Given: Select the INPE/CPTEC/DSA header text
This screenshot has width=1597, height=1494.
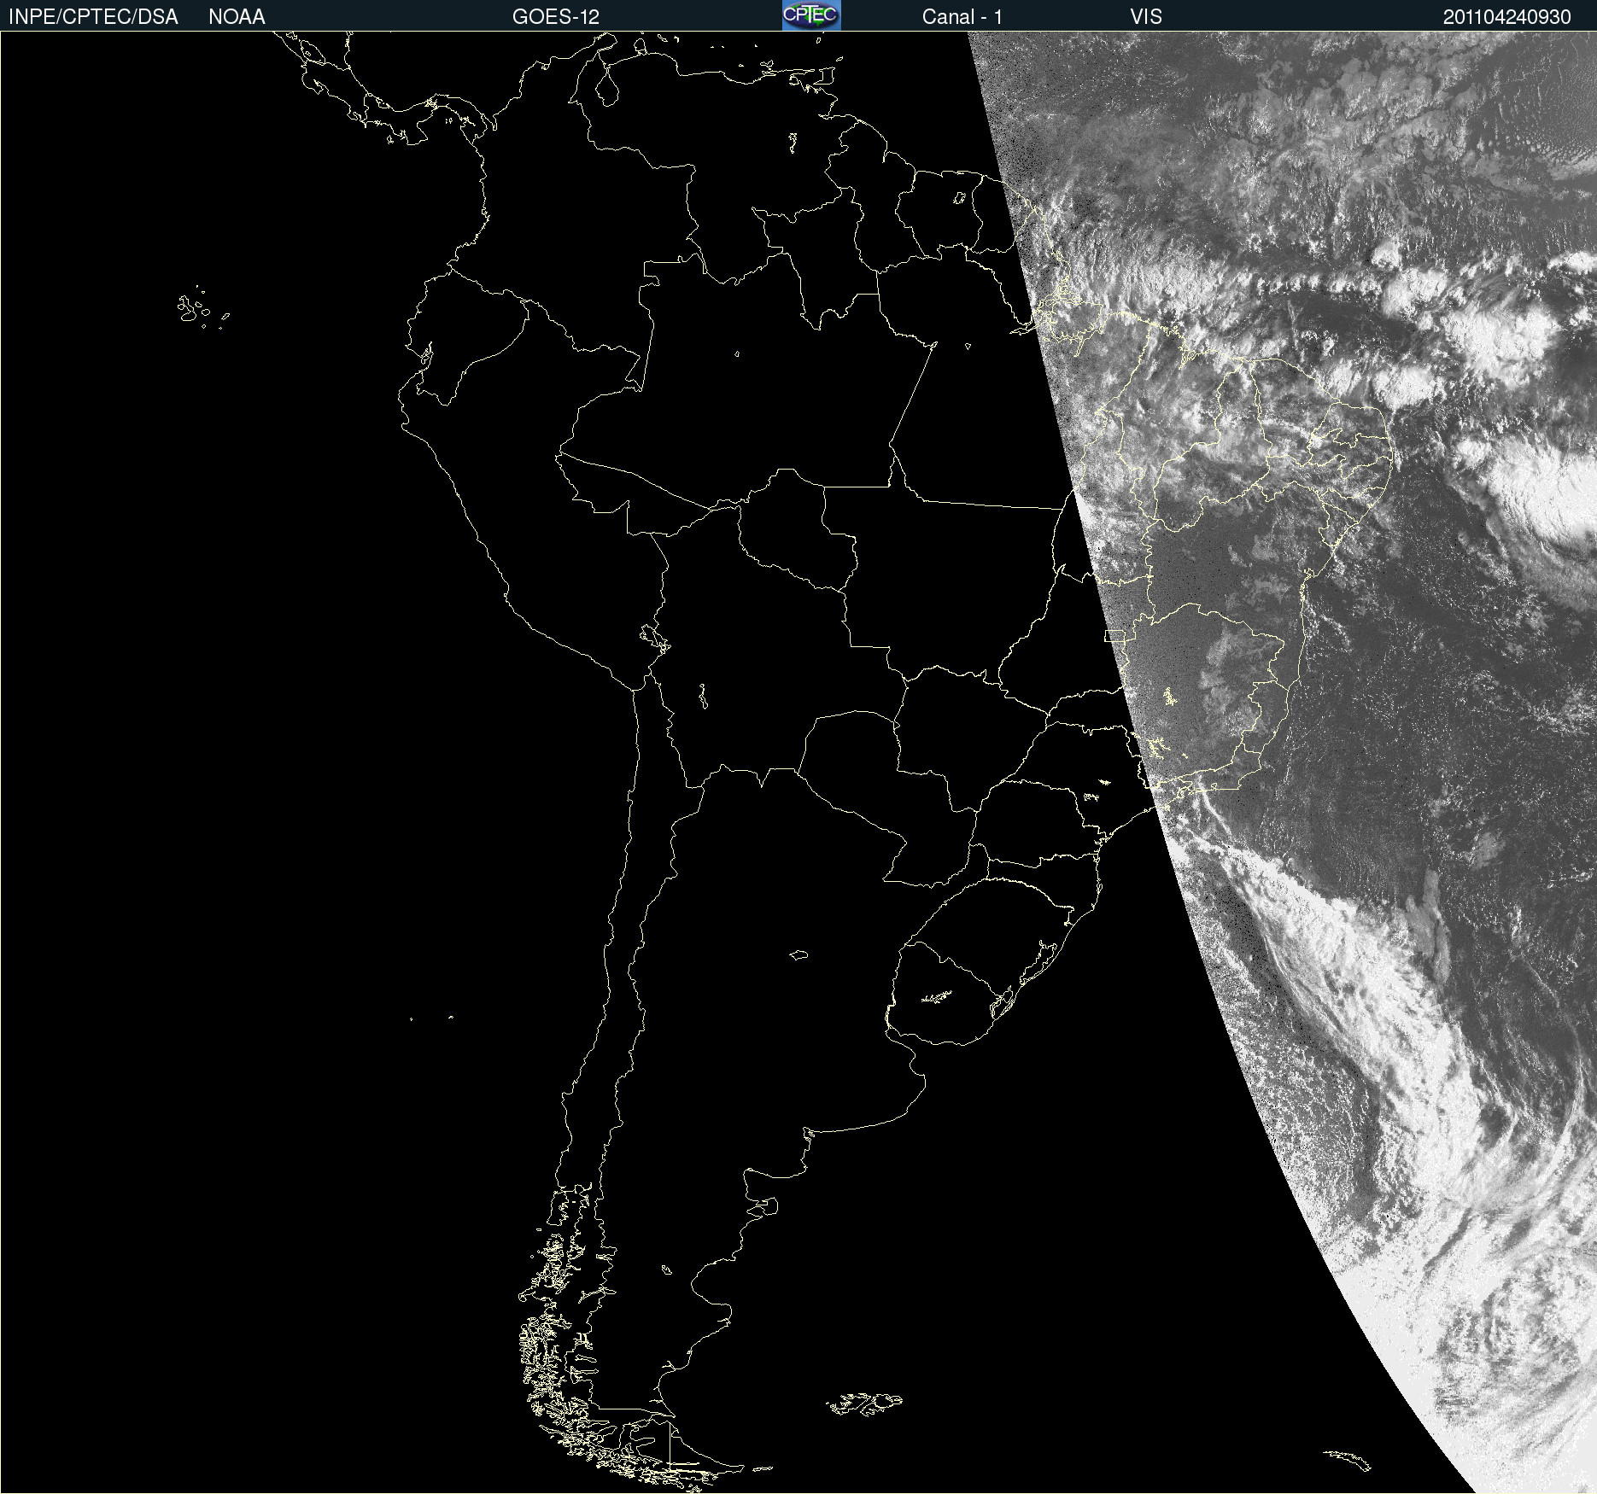Looking at the screenshot, I should 93,17.
